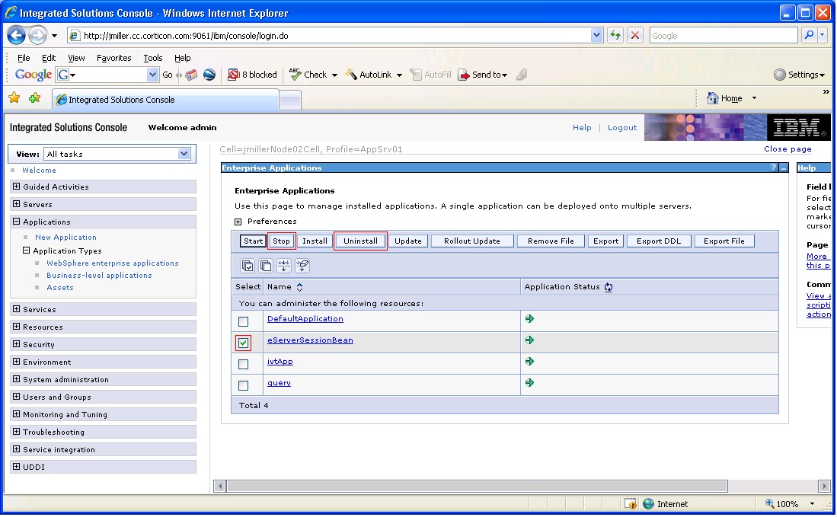This screenshot has height=517, width=837.
Task: Expand the Troubleshooting navigation node
Action: (17, 432)
